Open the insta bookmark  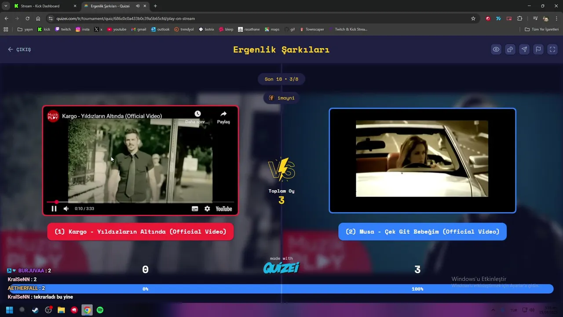pos(83,29)
